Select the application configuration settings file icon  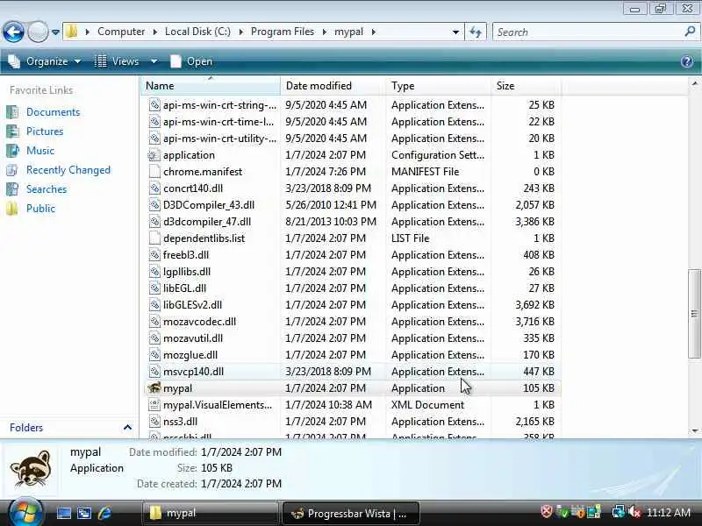point(154,155)
